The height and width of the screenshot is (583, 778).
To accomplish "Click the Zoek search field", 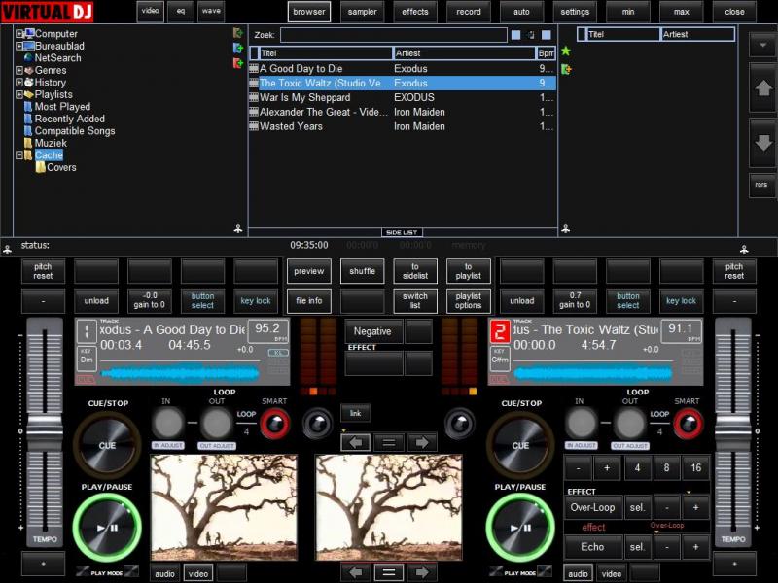I will (x=394, y=35).
